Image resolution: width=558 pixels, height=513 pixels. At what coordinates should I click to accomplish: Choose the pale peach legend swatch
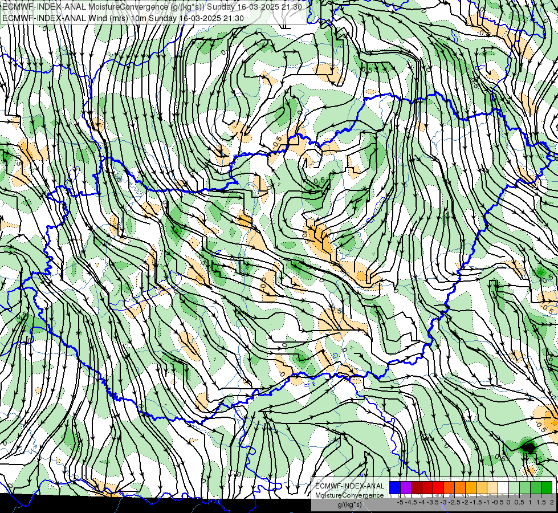[x=492, y=487]
